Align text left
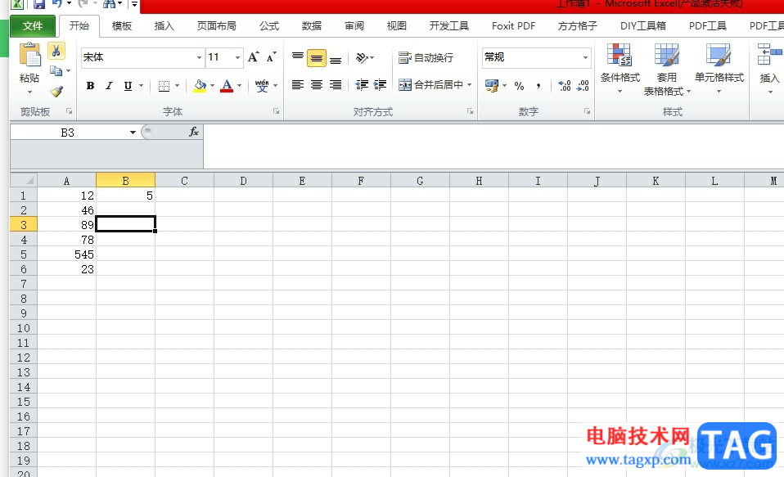Viewport: 784px width, 477px height. click(298, 85)
